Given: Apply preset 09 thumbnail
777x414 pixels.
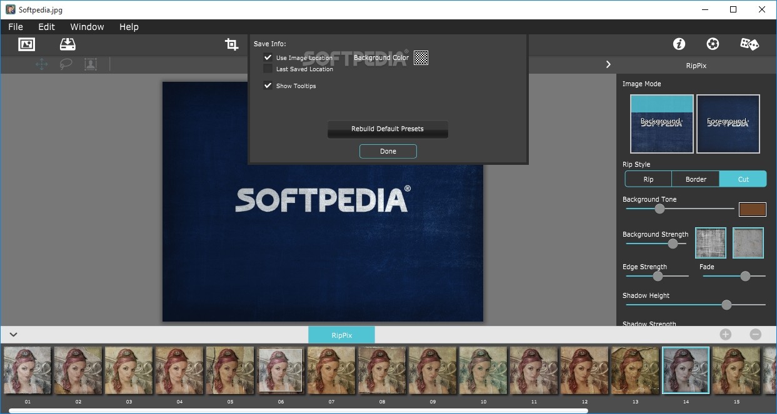Looking at the screenshot, I should pos(433,370).
